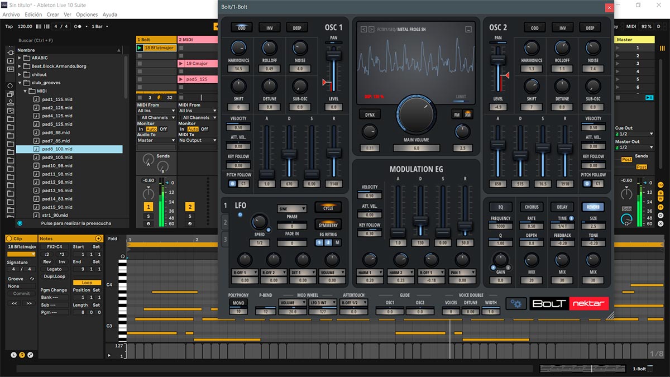Open the LFO waveform SINE dropdown
This screenshot has height=377, width=670.
[x=292, y=208]
